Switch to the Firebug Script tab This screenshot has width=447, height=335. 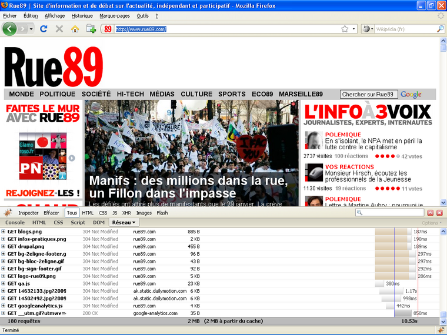click(78, 223)
